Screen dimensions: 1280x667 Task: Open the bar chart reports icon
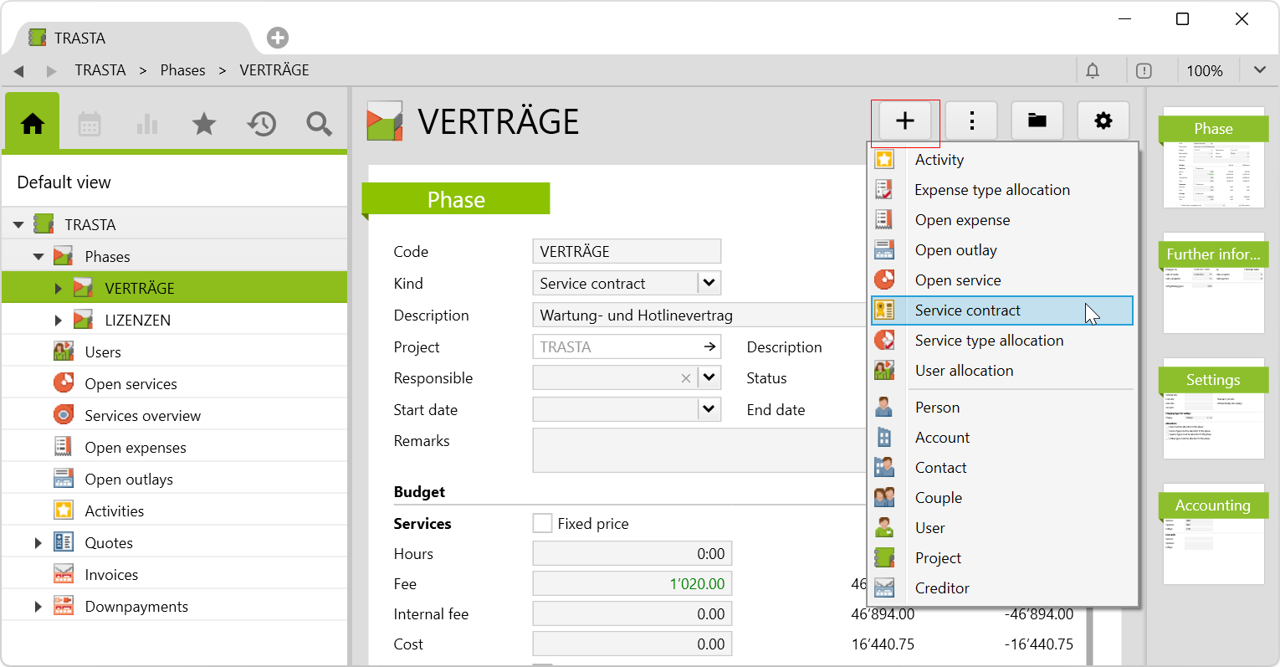pos(147,125)
